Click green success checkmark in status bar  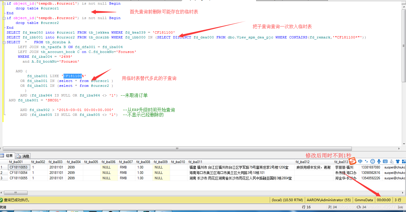click(1, 200)
